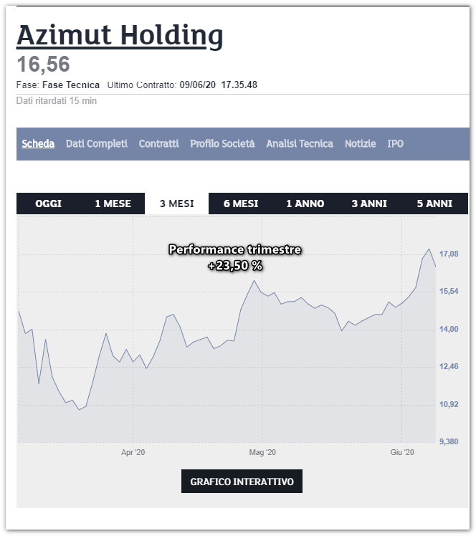The height and width of the screenshot is (536, 476).
Task: Open the Profilo Società tab
Action: pyautogui.click(x=222, y=143)
